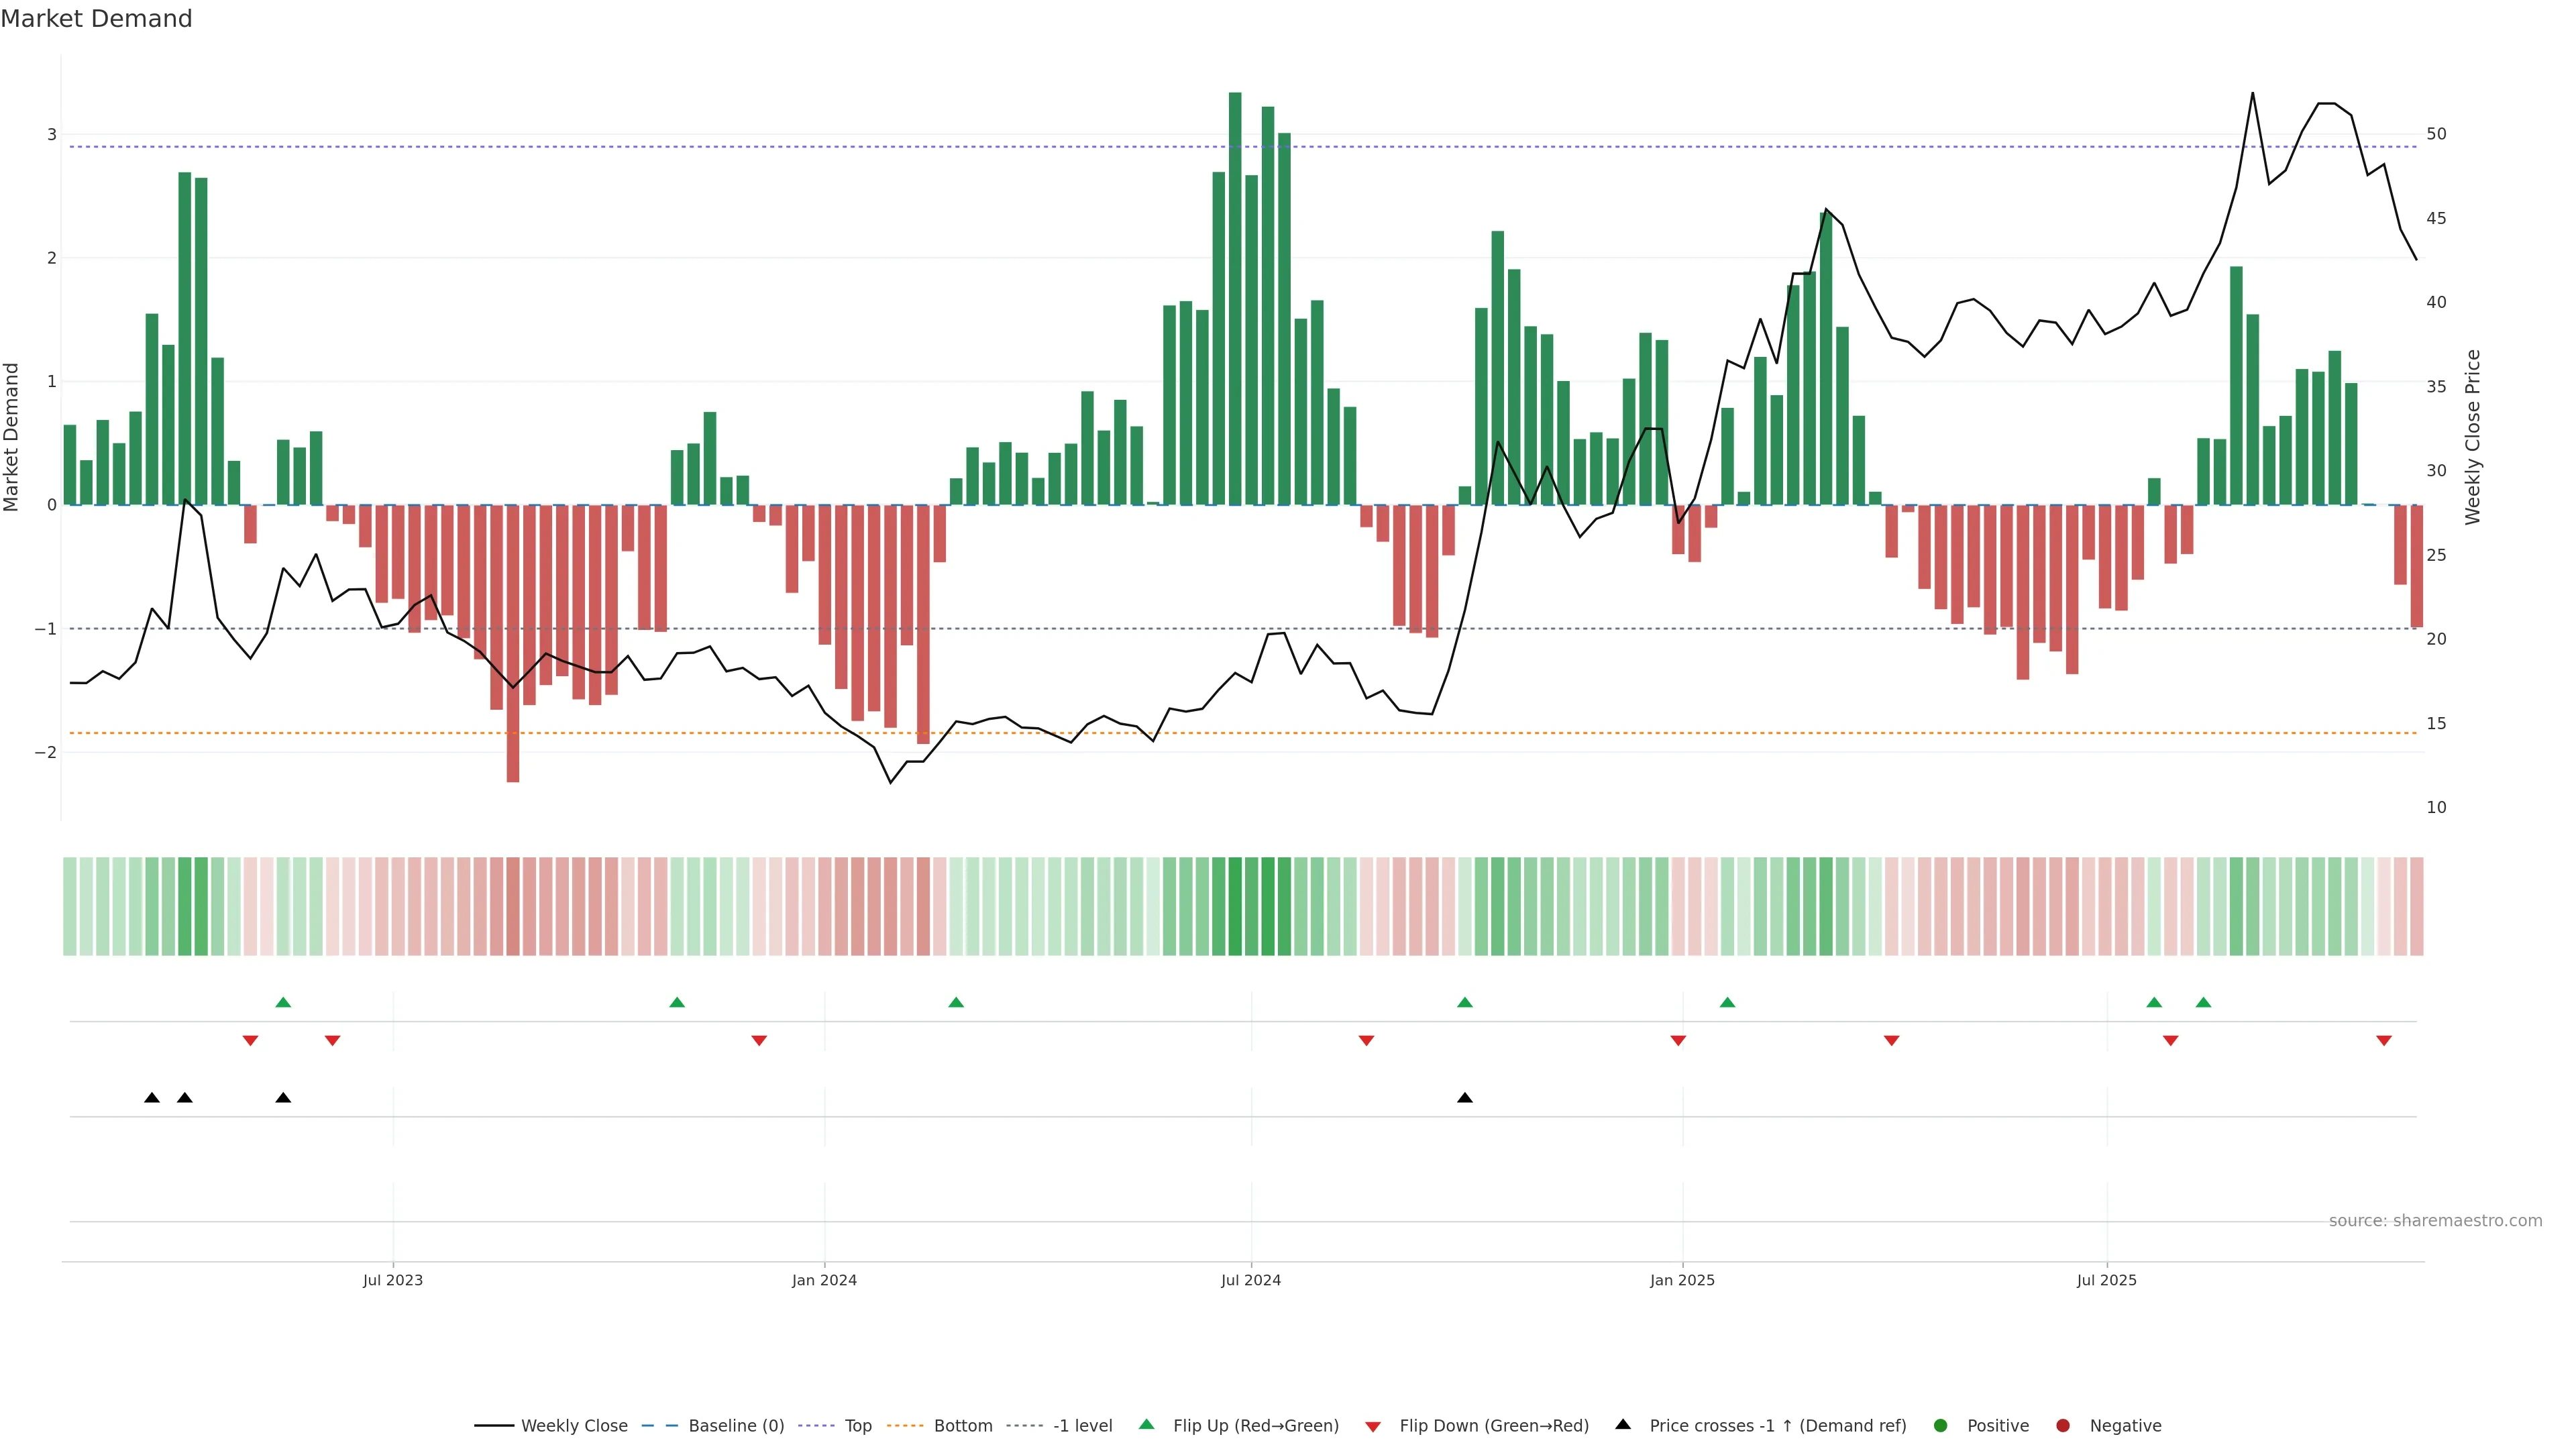Viewport: 2576px width, 1449px height.
Task: Click black Price crosses triangle in legend
Action: pos(1623,1425)
